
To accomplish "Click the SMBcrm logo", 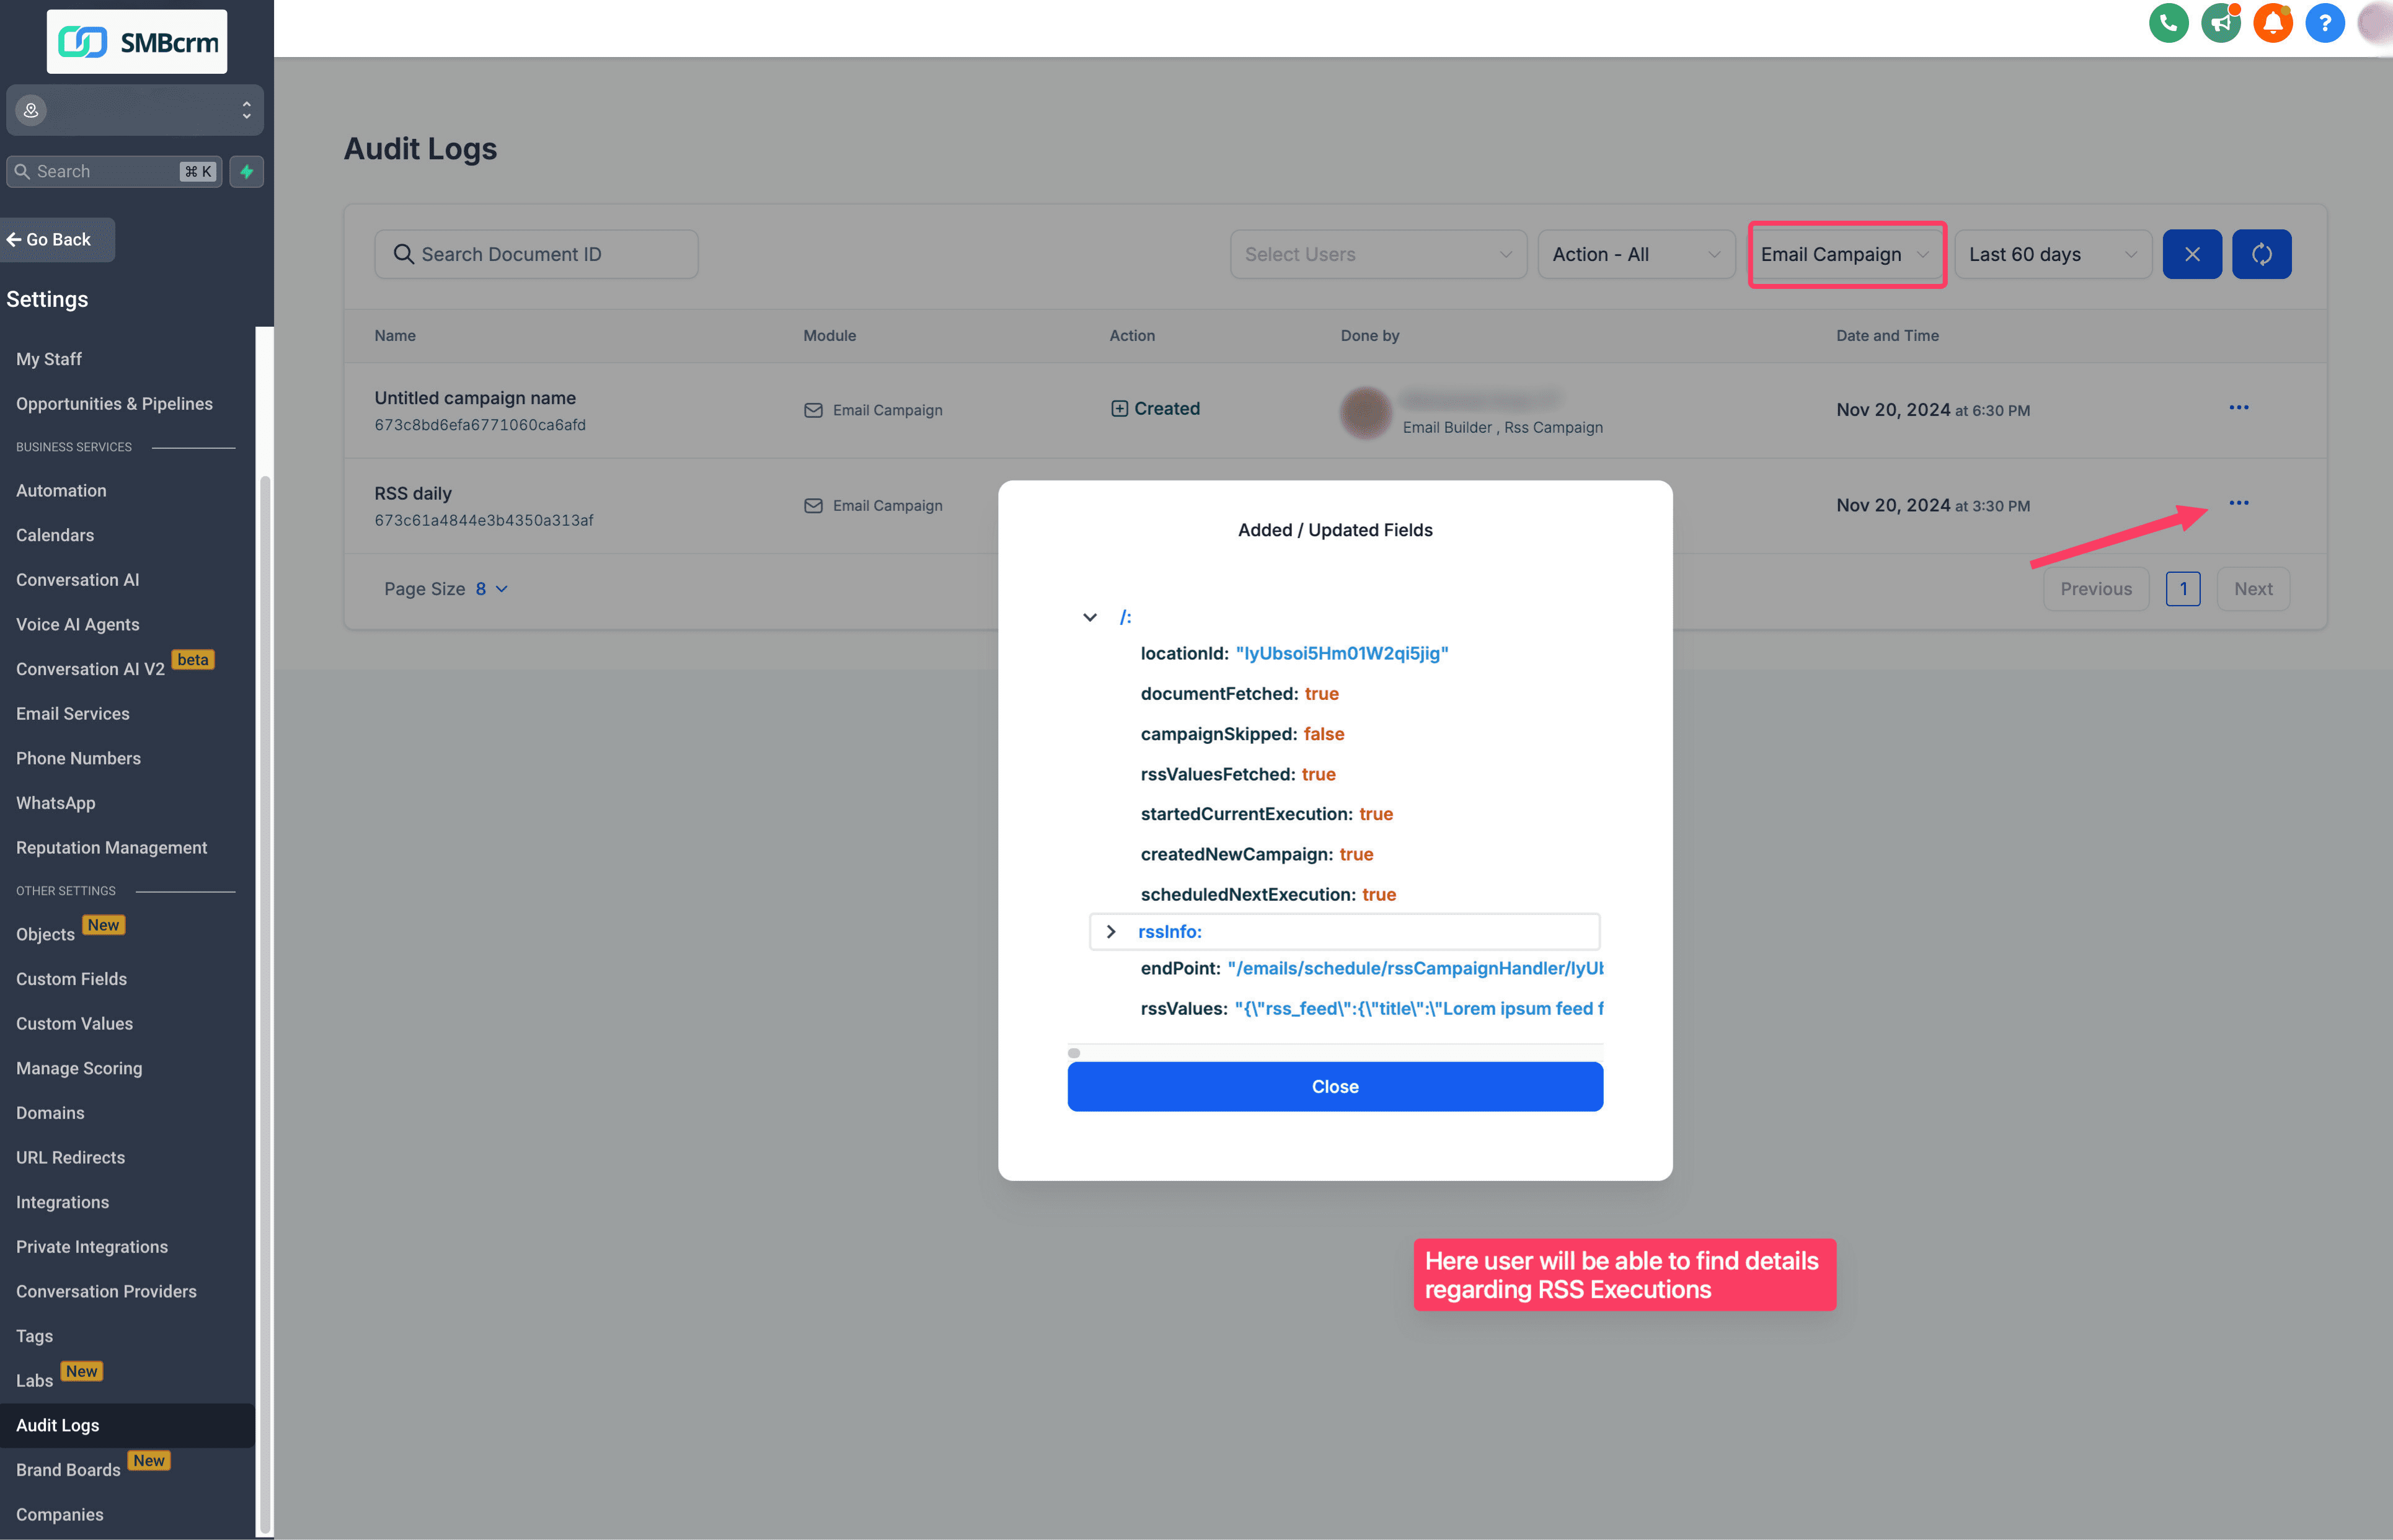I will tap(137, 42).
